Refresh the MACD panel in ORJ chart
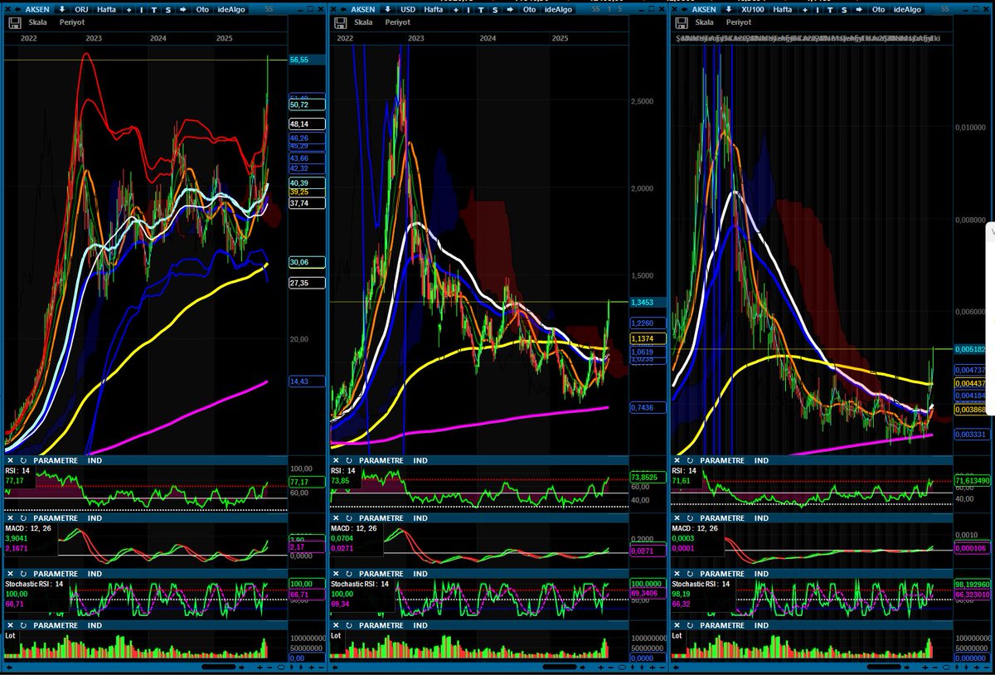 click(22, 517)
